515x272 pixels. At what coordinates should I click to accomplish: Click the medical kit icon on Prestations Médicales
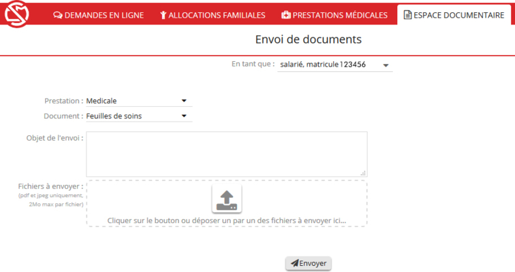pos(285,15)
